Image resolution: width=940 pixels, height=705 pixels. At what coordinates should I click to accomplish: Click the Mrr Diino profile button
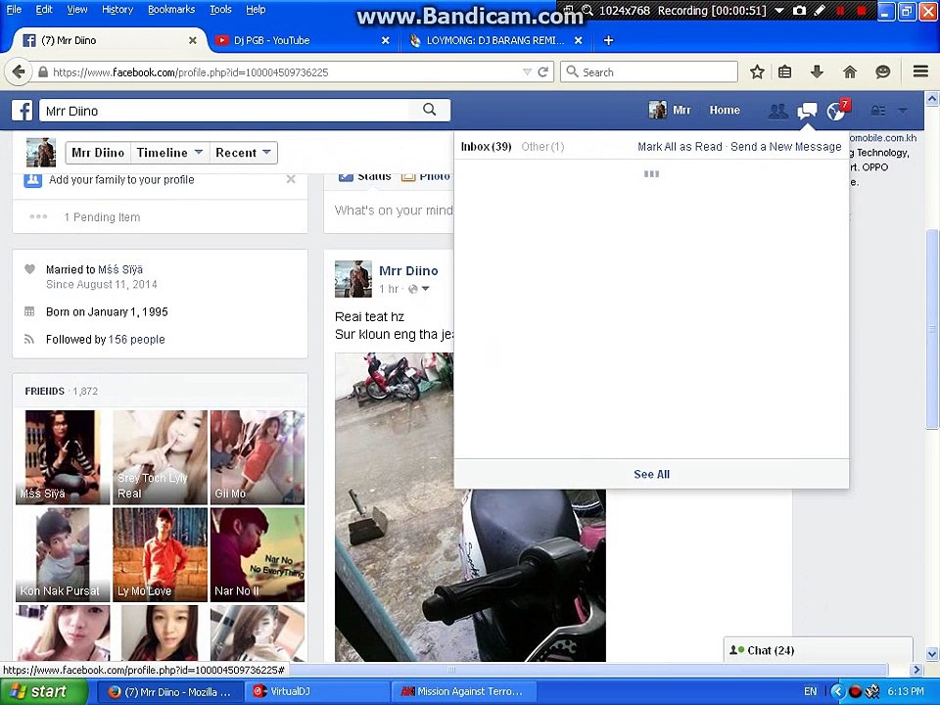[x=98, y=153]
